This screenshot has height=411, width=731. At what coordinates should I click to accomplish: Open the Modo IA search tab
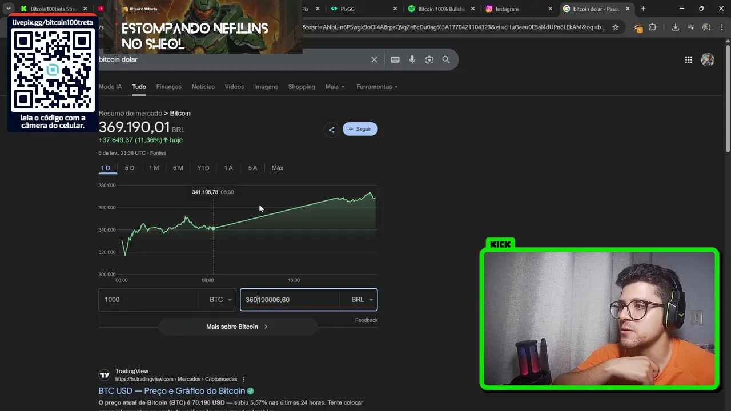point(110,87)
